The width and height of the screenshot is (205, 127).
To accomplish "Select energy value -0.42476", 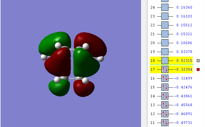I will [x=183, y=87].
